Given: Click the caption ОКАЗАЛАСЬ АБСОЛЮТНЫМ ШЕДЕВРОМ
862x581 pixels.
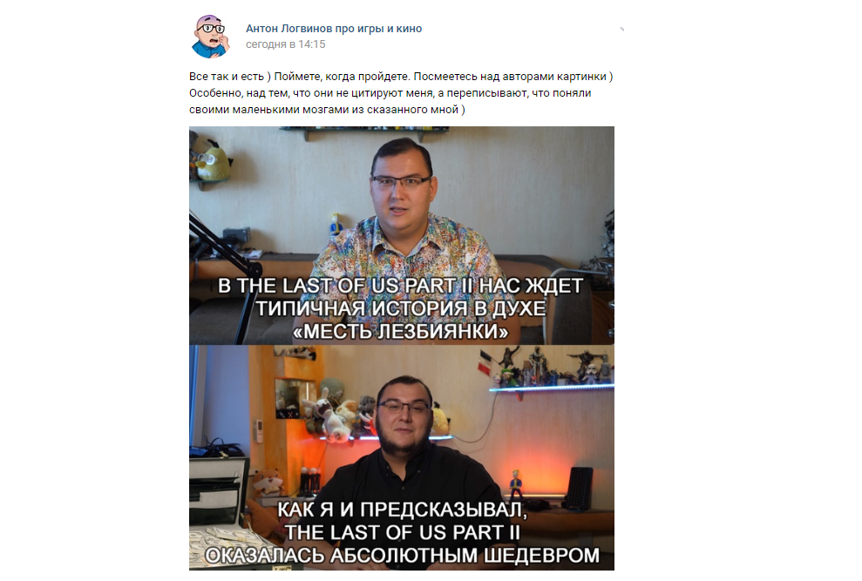Looking at the screenshot, I should click(x=402, y=555).
